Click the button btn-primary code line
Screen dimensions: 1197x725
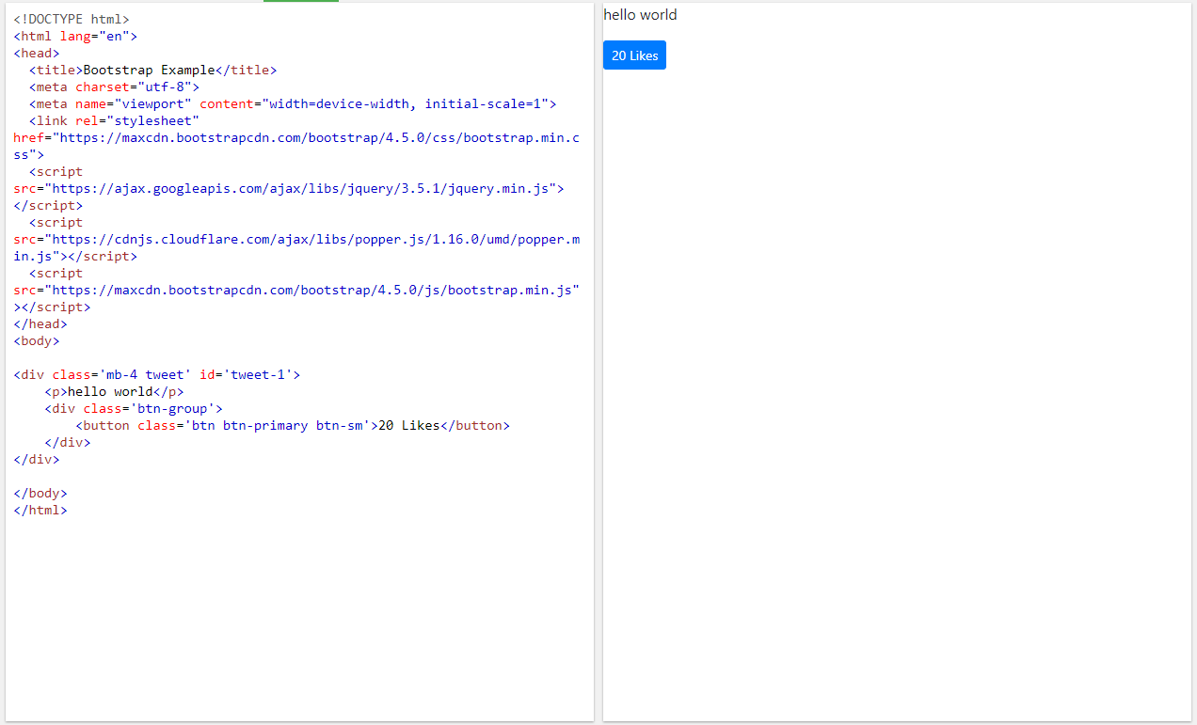(293, 425)
